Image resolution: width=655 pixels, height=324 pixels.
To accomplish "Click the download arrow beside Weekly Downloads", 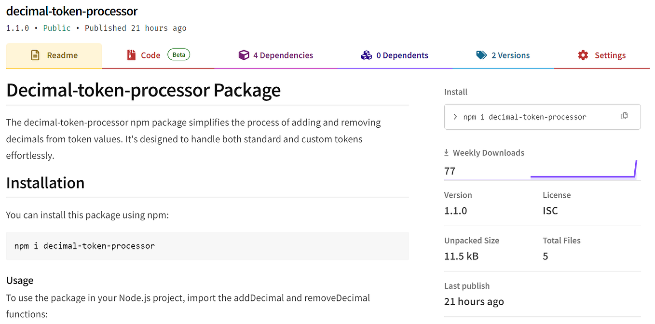I will coord(446,152).
